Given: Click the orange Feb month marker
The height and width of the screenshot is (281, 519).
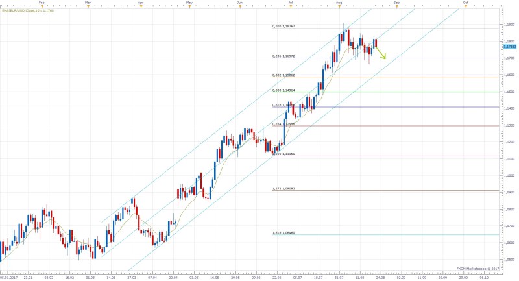Looking at the screenshot, I should (42, 5).
